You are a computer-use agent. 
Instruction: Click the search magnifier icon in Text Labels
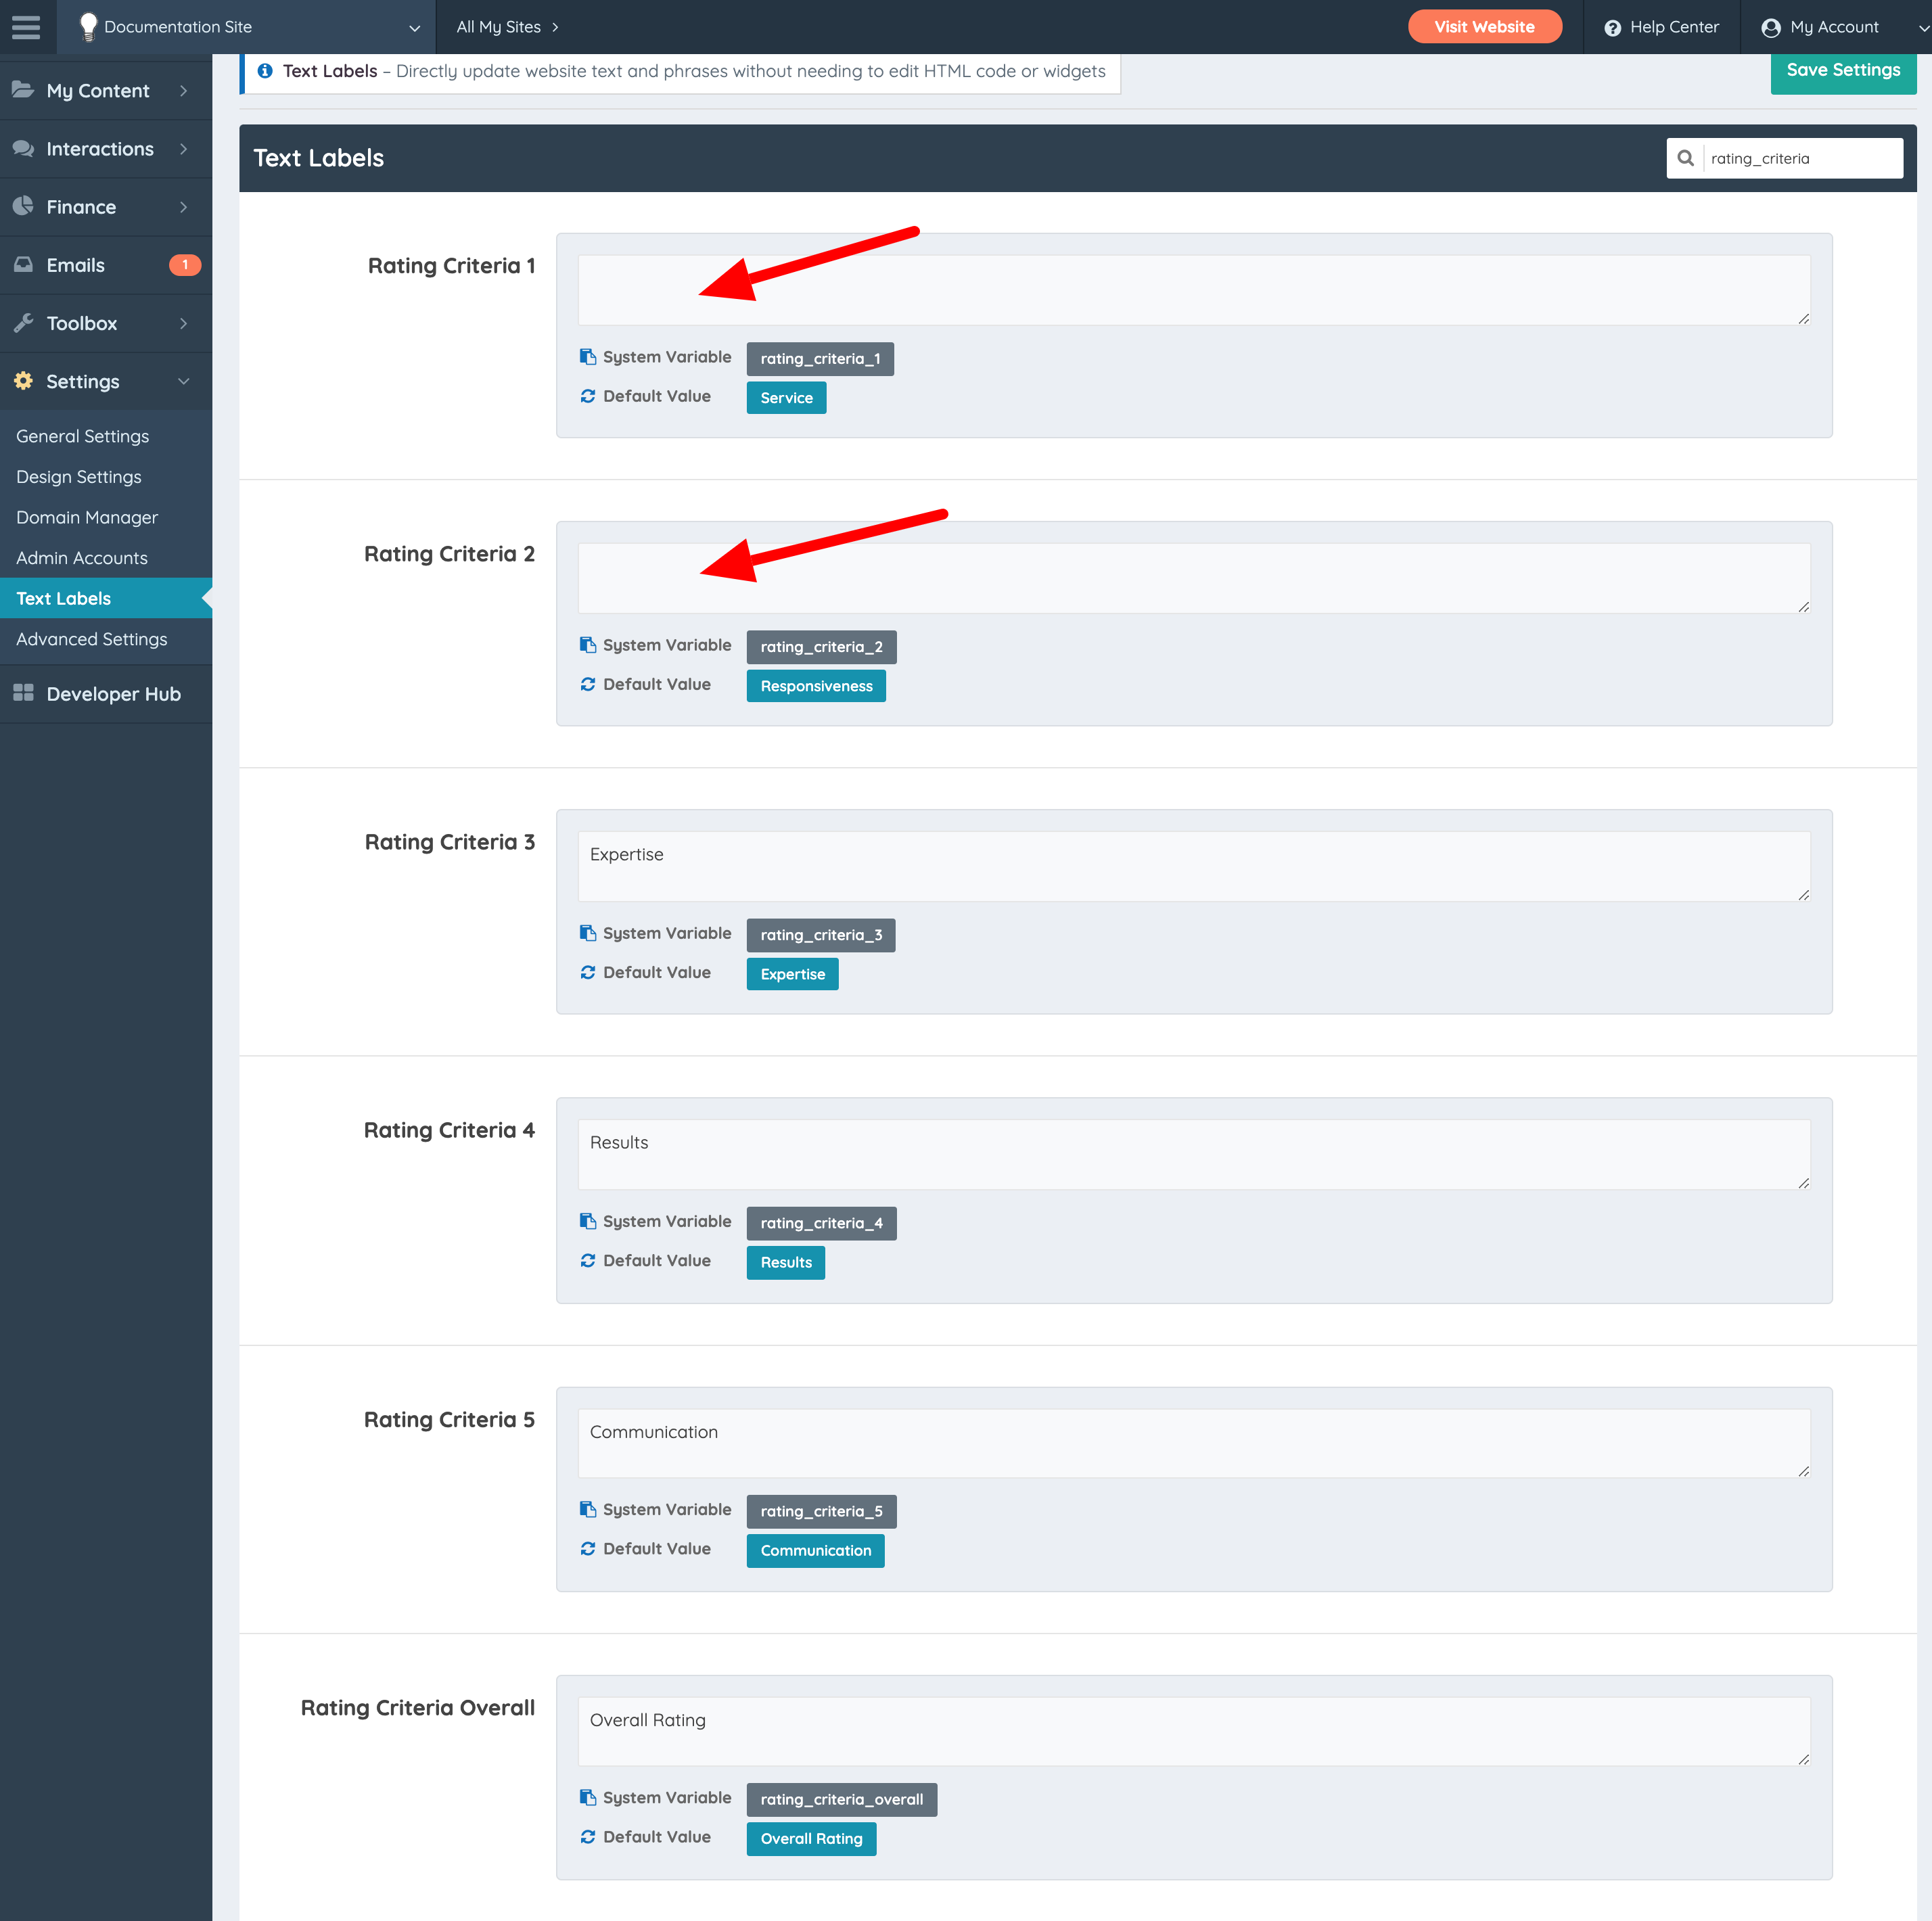(x=1685, y=158)
